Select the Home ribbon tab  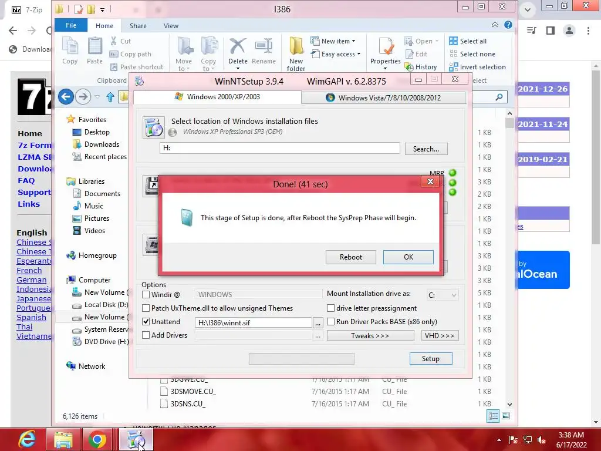pos(104,26)
